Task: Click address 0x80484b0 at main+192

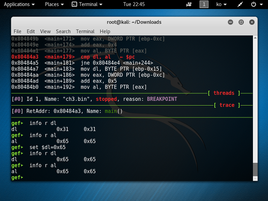Action: pyautogui.click(x=25, y=87)
